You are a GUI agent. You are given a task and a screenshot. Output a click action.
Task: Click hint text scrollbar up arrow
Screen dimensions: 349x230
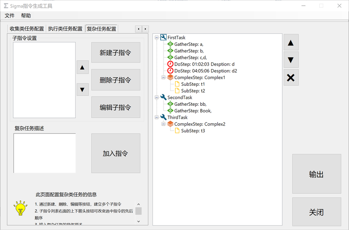click(x=138, y=204)
